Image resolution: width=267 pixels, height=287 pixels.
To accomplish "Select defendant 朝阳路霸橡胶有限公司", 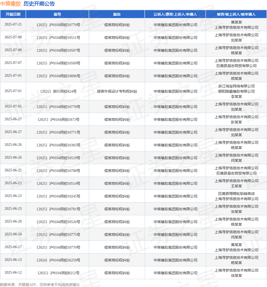I will pos(236,91).
